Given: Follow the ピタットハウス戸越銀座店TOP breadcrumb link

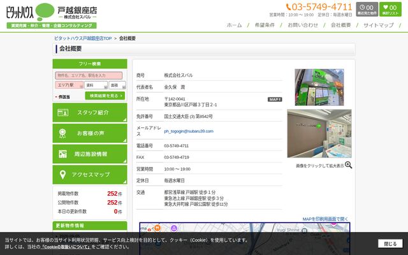Looking at the screenshot, I should click(x=83, y=38).
